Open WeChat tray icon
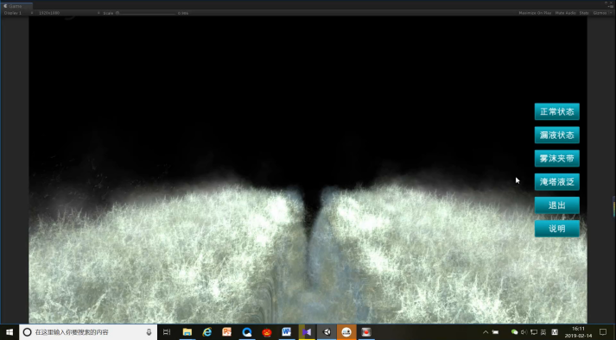The width and height of the screenshot is (616, 340). tap(514, 332)
